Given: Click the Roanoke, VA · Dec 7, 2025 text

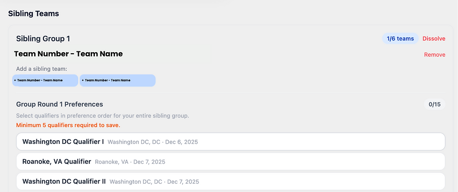Looking at the screenshot, I should 130,162.
